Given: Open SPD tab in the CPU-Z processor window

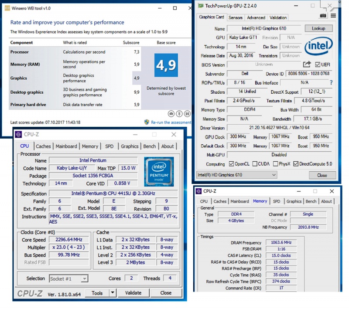Looking at the screenshot, I should coord(109,146).
